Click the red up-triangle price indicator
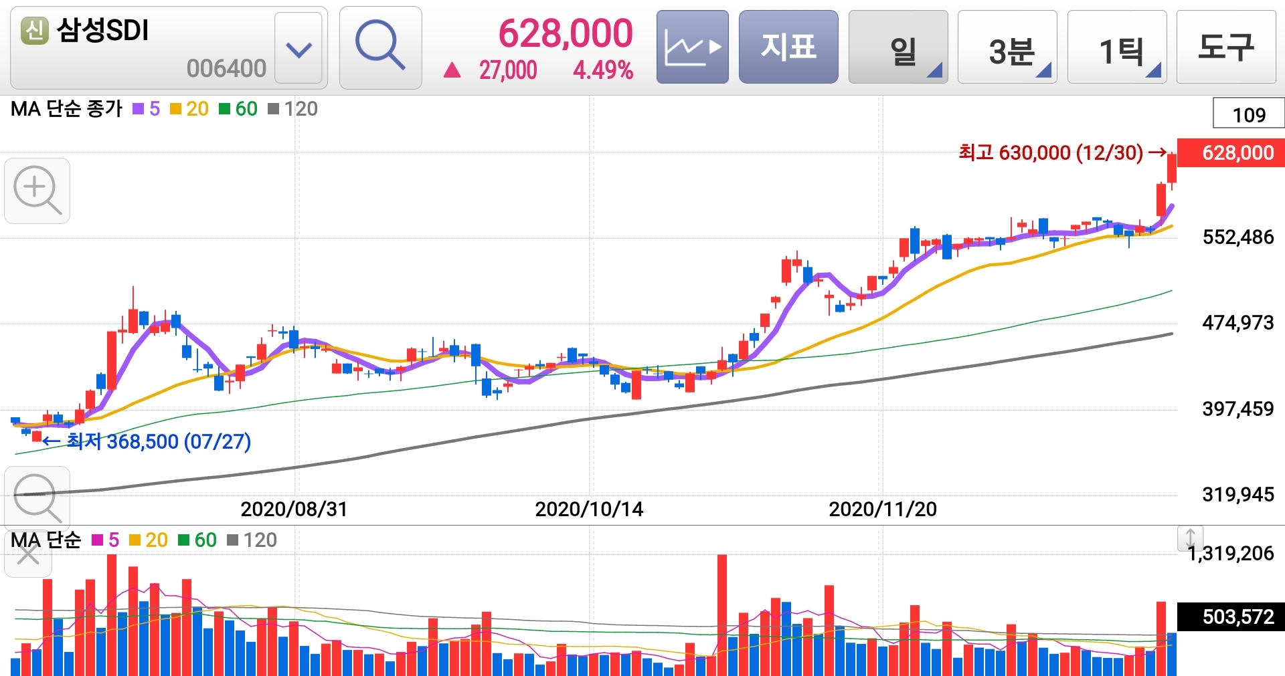 [x=452, y=70]
